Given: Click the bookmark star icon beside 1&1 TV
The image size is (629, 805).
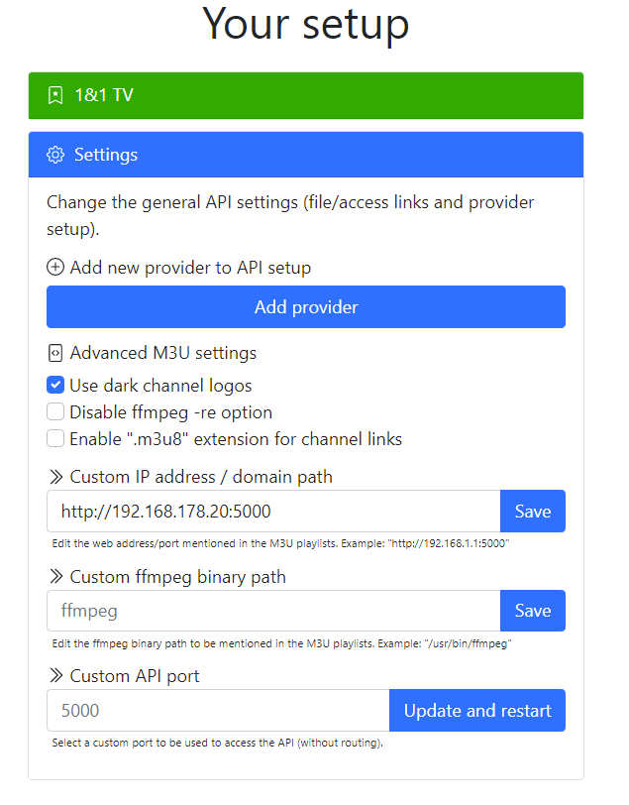Looking at the screenshot, I should tap(55, 95).
